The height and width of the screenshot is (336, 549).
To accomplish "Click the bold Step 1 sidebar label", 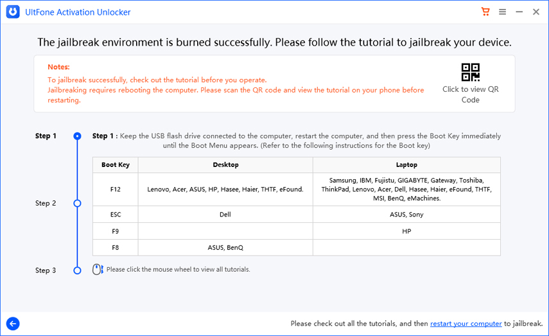I will pos(46,136).
